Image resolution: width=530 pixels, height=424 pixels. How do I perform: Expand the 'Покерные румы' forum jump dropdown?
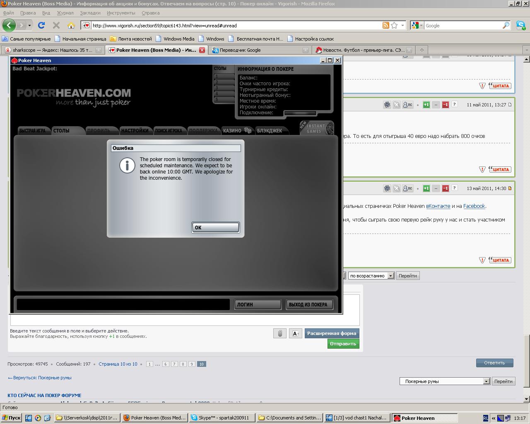[x=486, y=381]
